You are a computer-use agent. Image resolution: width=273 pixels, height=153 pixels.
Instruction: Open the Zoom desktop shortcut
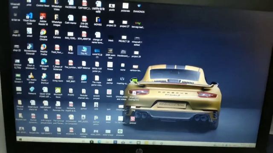[84, 79]
